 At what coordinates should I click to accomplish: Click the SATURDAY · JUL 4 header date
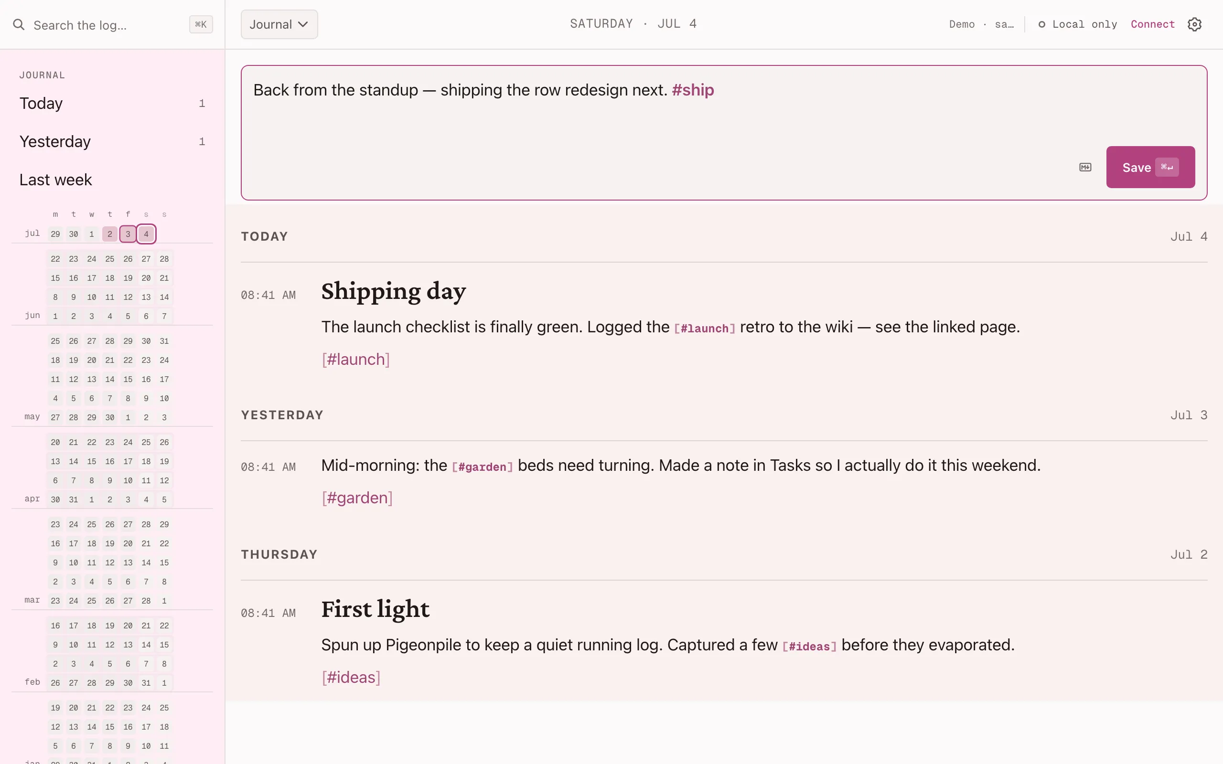coord(633,24)
